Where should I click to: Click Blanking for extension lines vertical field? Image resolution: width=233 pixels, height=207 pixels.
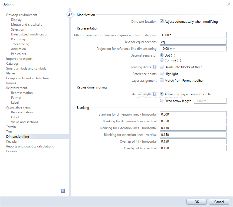tap(193, 135)
